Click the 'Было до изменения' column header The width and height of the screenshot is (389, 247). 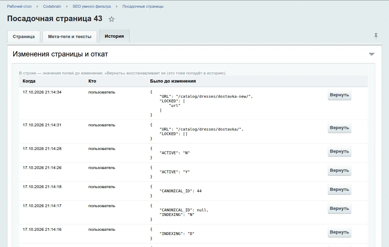click(x=173, y=81)
